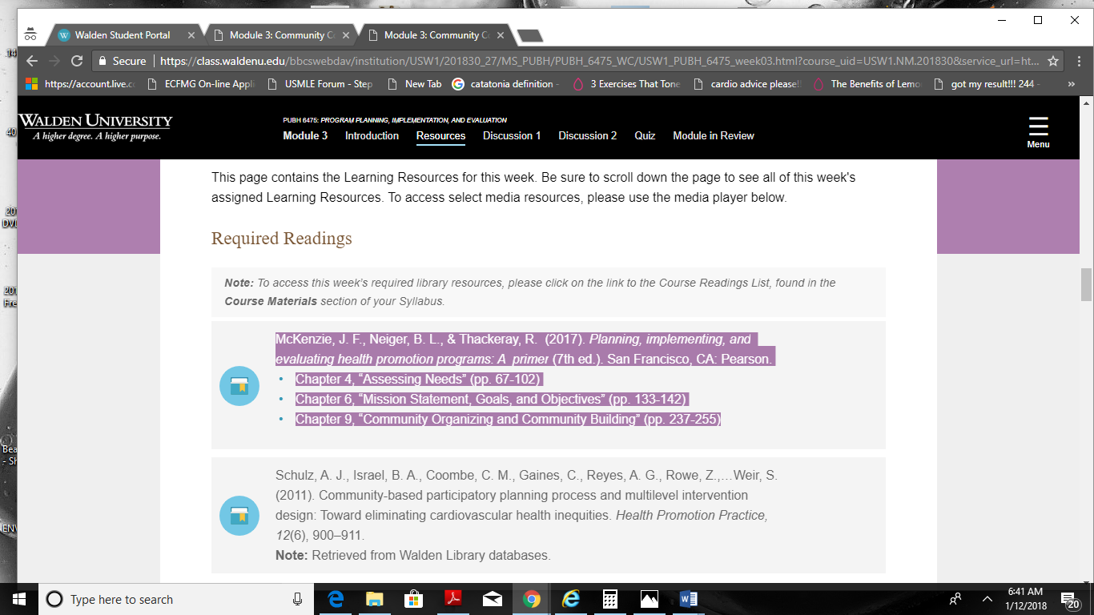
Task: Launch Microsoft Edge from the taskbar
Action: tap(336, 599)
